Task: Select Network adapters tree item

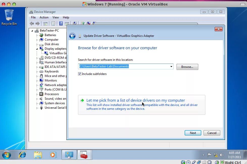Action: point(56,85)
